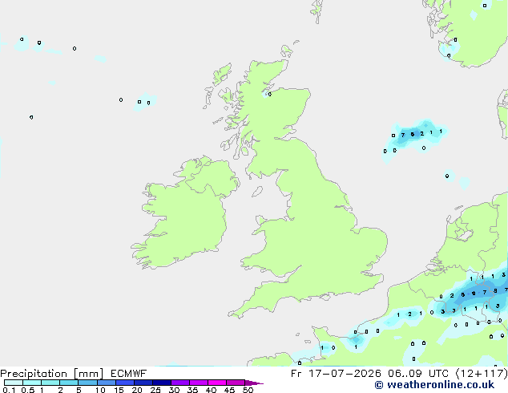Click the 30–35 mm purple legend swatch
The image size is (508, 393).
[179, 383]
